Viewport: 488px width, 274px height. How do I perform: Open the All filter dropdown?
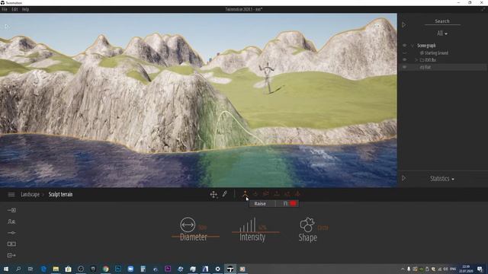point(442,33)
